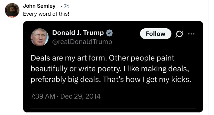Click the blue verified checkmark badge
The image size is (214, 115).
click(x=109, y=33)
